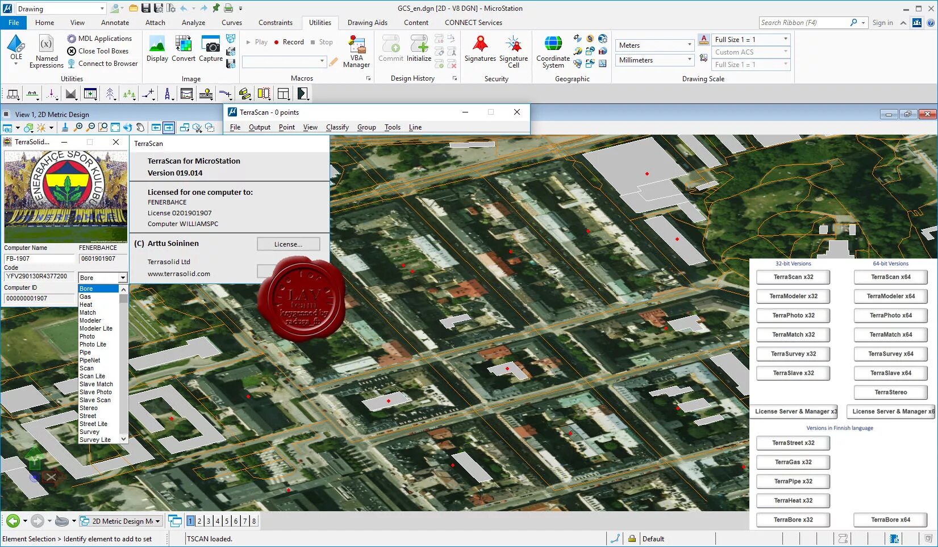Click the Update View brush tool
938x547 pixels.
pyautogui.click(x=65, y=128)
